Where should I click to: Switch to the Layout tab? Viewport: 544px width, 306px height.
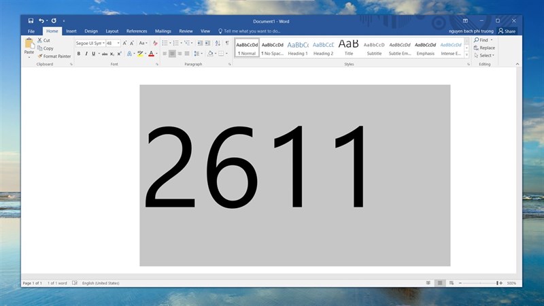pos(112,31)
